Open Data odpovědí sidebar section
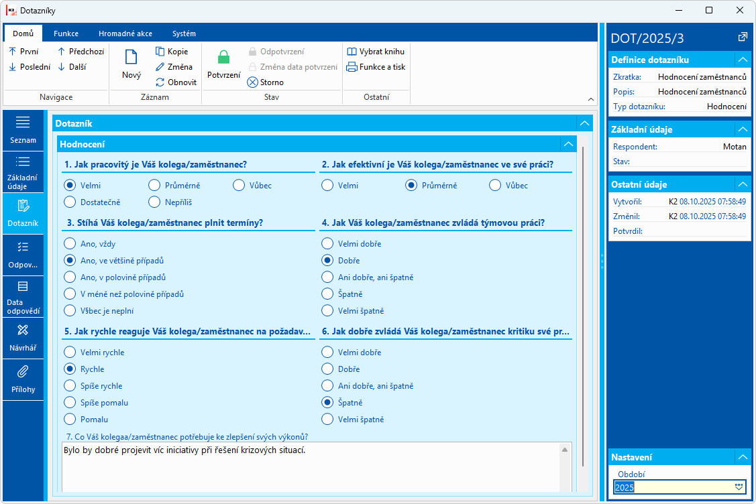The width and height of the screenshot is (756, 504). point(23,296)
